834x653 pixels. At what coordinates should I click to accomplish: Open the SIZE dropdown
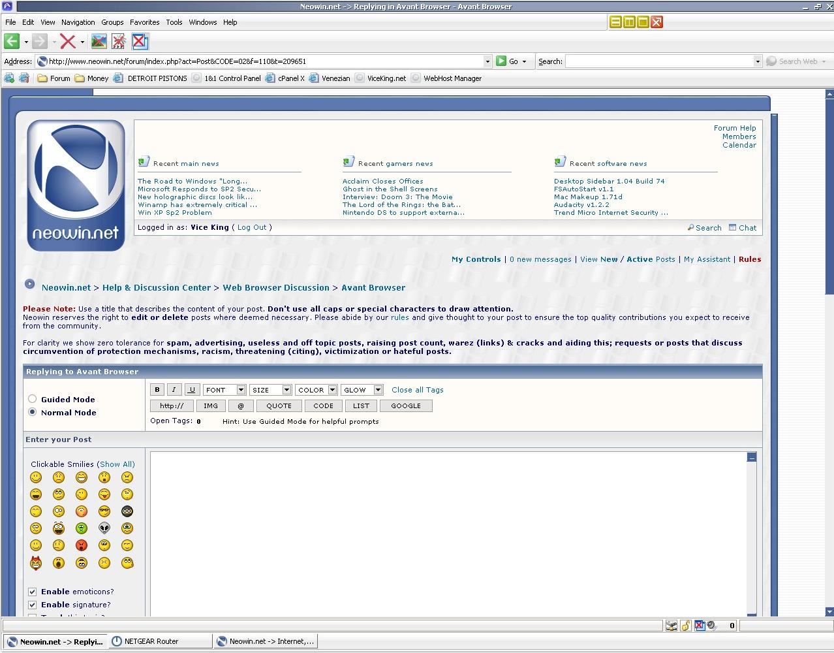pos(270,390)
